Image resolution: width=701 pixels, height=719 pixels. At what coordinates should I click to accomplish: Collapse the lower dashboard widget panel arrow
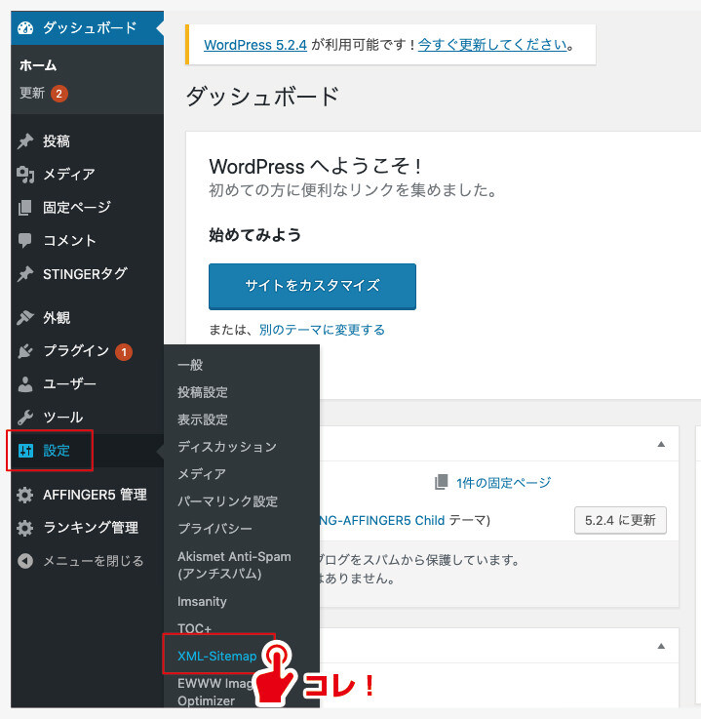pos(661,647)
